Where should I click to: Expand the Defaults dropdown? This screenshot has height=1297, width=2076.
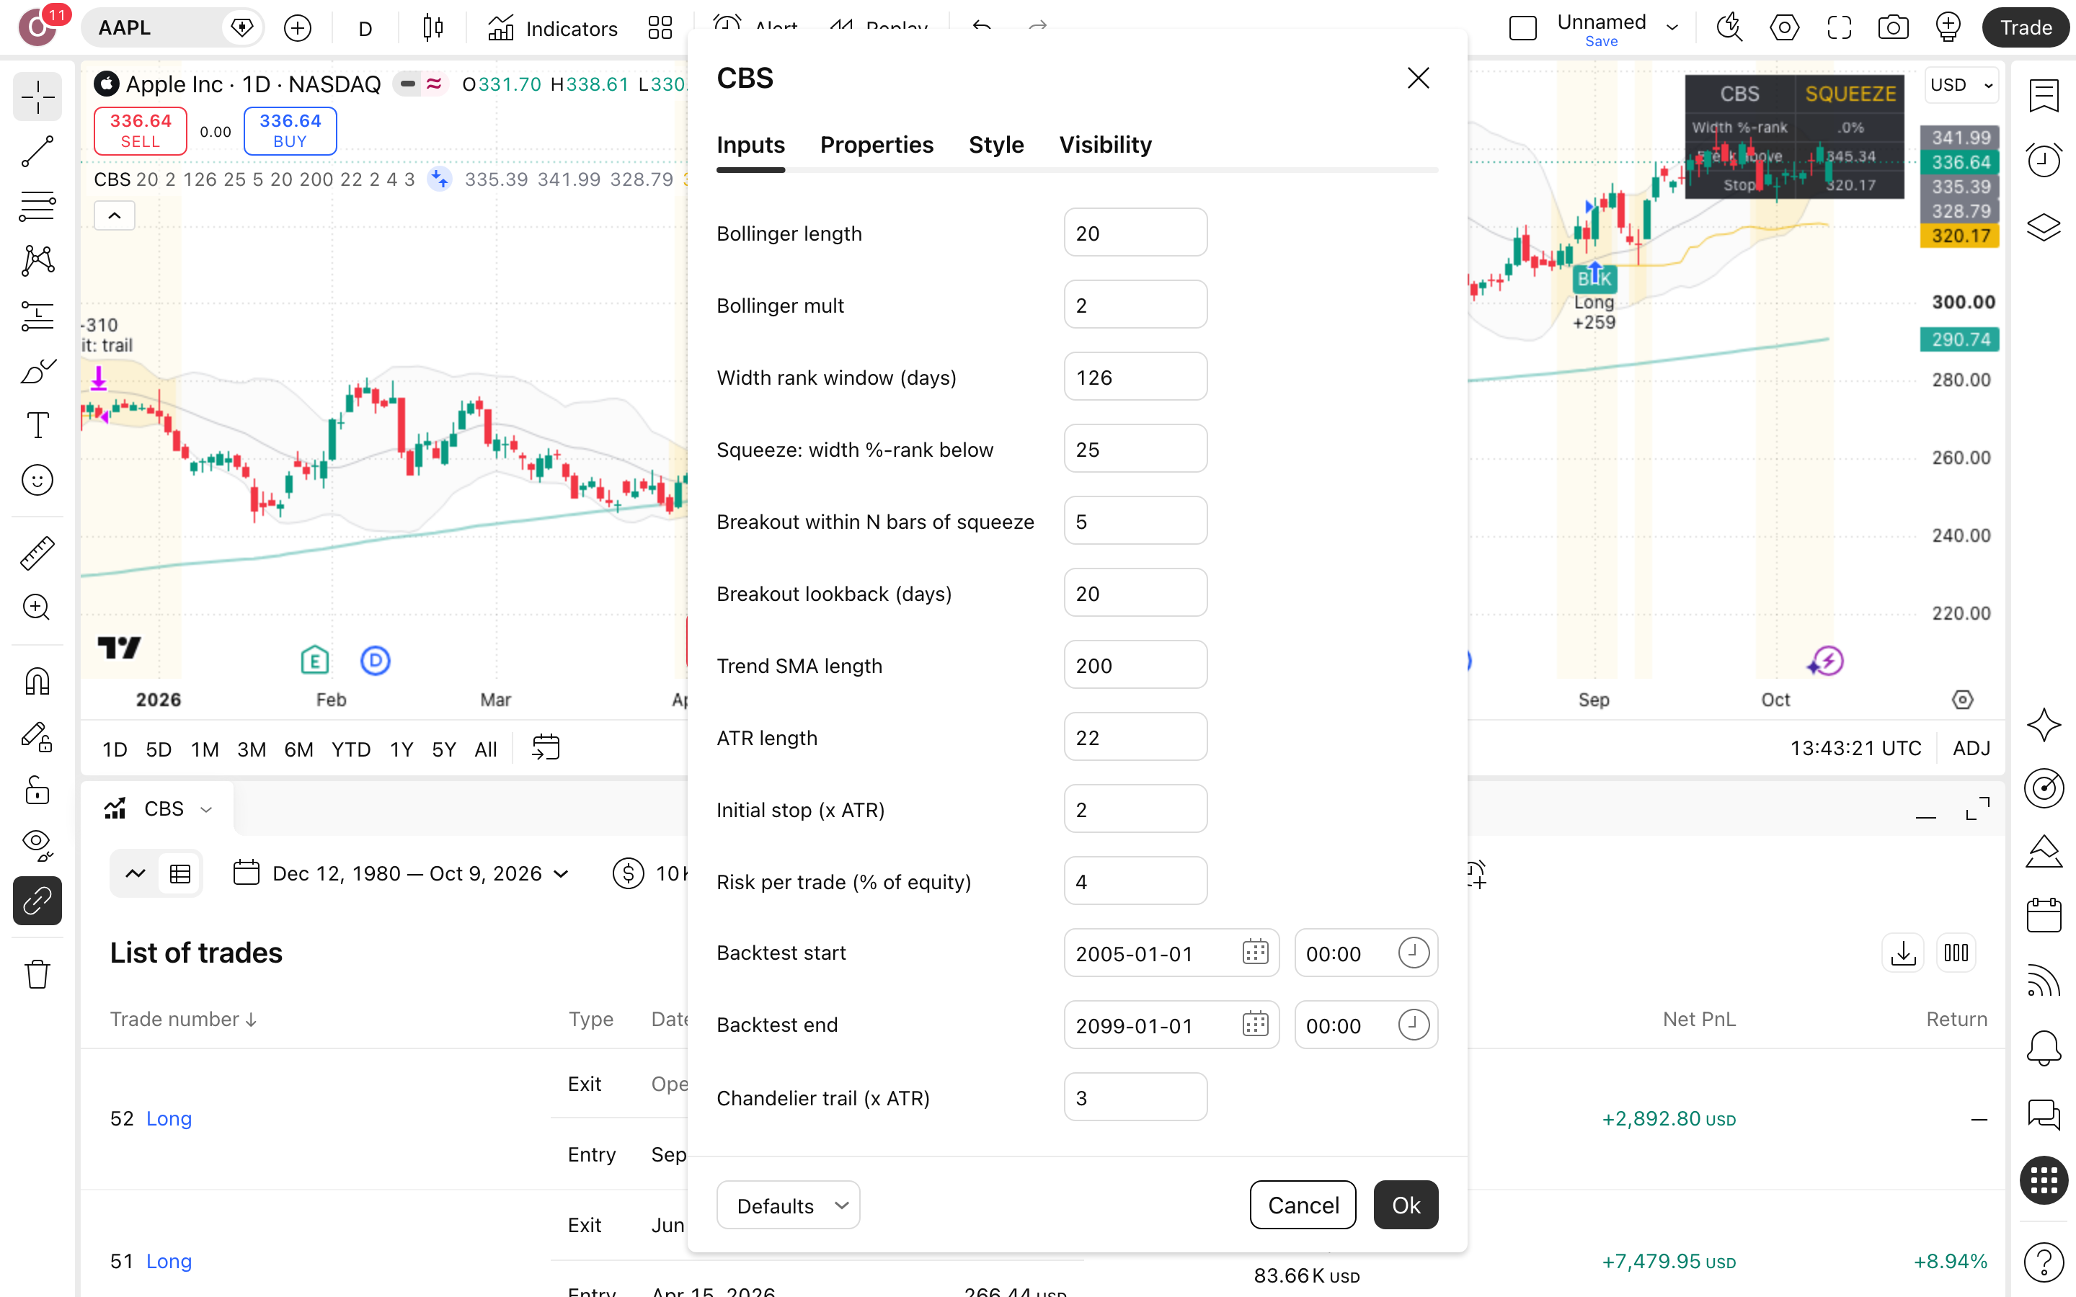(x=787, y=1205)
